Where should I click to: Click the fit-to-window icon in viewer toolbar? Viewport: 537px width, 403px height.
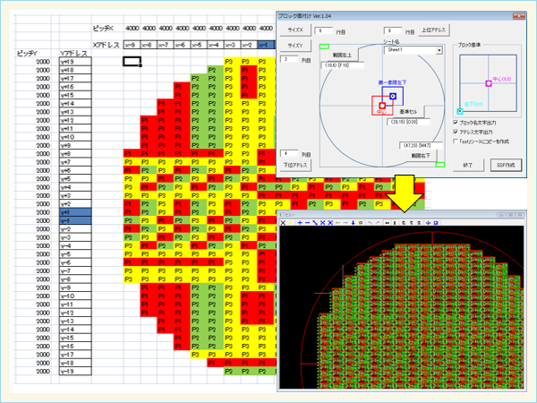tap(329, 222)
